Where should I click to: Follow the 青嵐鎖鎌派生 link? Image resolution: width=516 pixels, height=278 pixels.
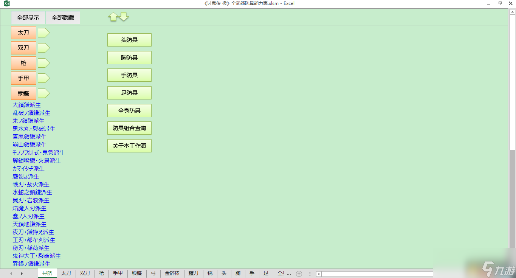click(x=29, y=137)
